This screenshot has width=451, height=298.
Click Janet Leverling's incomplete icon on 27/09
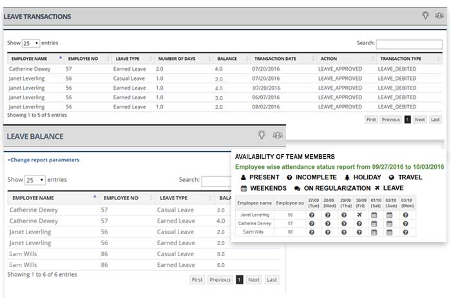coord(312,215)
